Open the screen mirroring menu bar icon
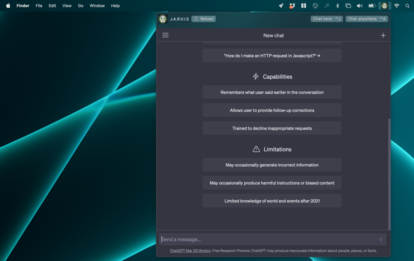The width and height of the screenshot is (414, 261). (x=348, y=5)
